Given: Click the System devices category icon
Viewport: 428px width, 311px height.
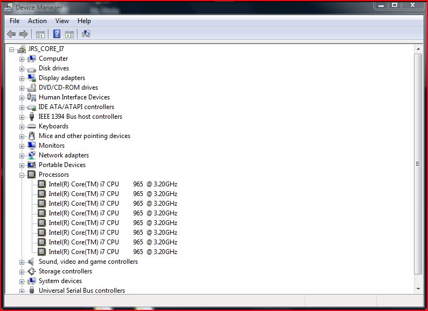Looking at the screenshot, I should pyautogui.click(x=32, y=281).
